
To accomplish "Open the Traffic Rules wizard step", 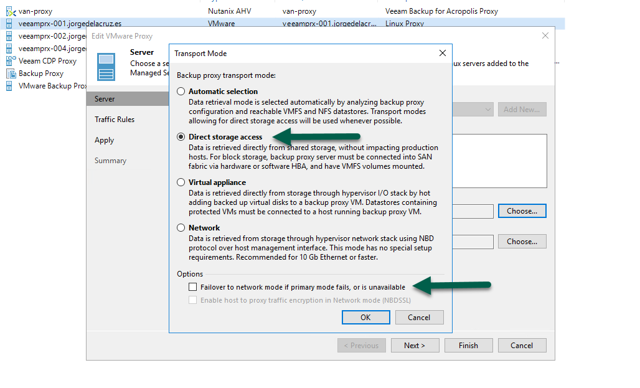I will pyautogui.click(x=115, y=119).
